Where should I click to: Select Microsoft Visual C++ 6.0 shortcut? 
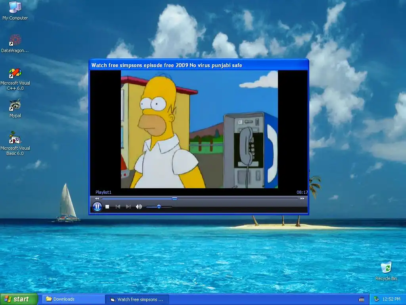(15, 79)
